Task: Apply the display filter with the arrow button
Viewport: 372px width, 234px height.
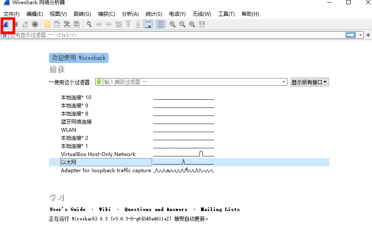Action: pyautogui.click(x=351, y=35)
